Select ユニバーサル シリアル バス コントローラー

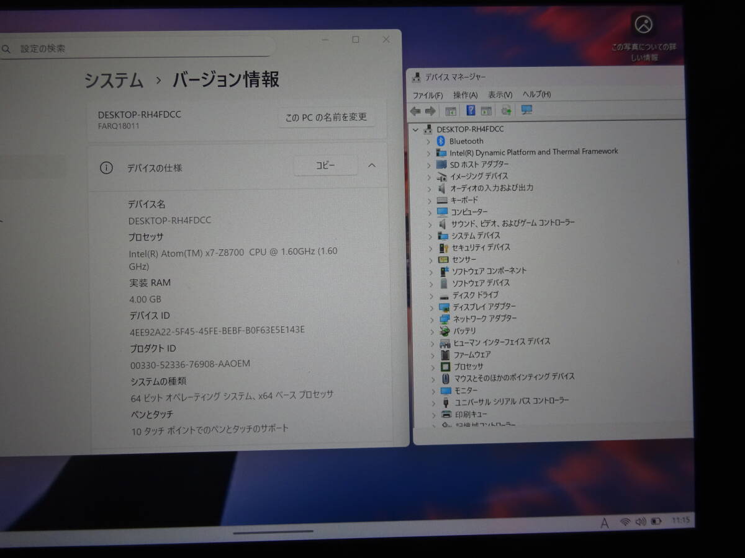click(512, 402)
